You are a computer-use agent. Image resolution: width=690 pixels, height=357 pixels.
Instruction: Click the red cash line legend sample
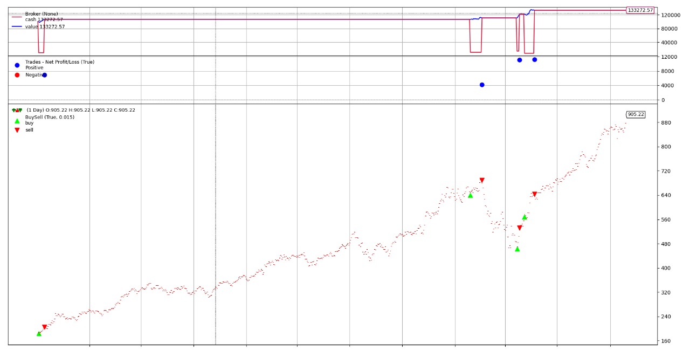pyautogui.click(x=17, y=17)
